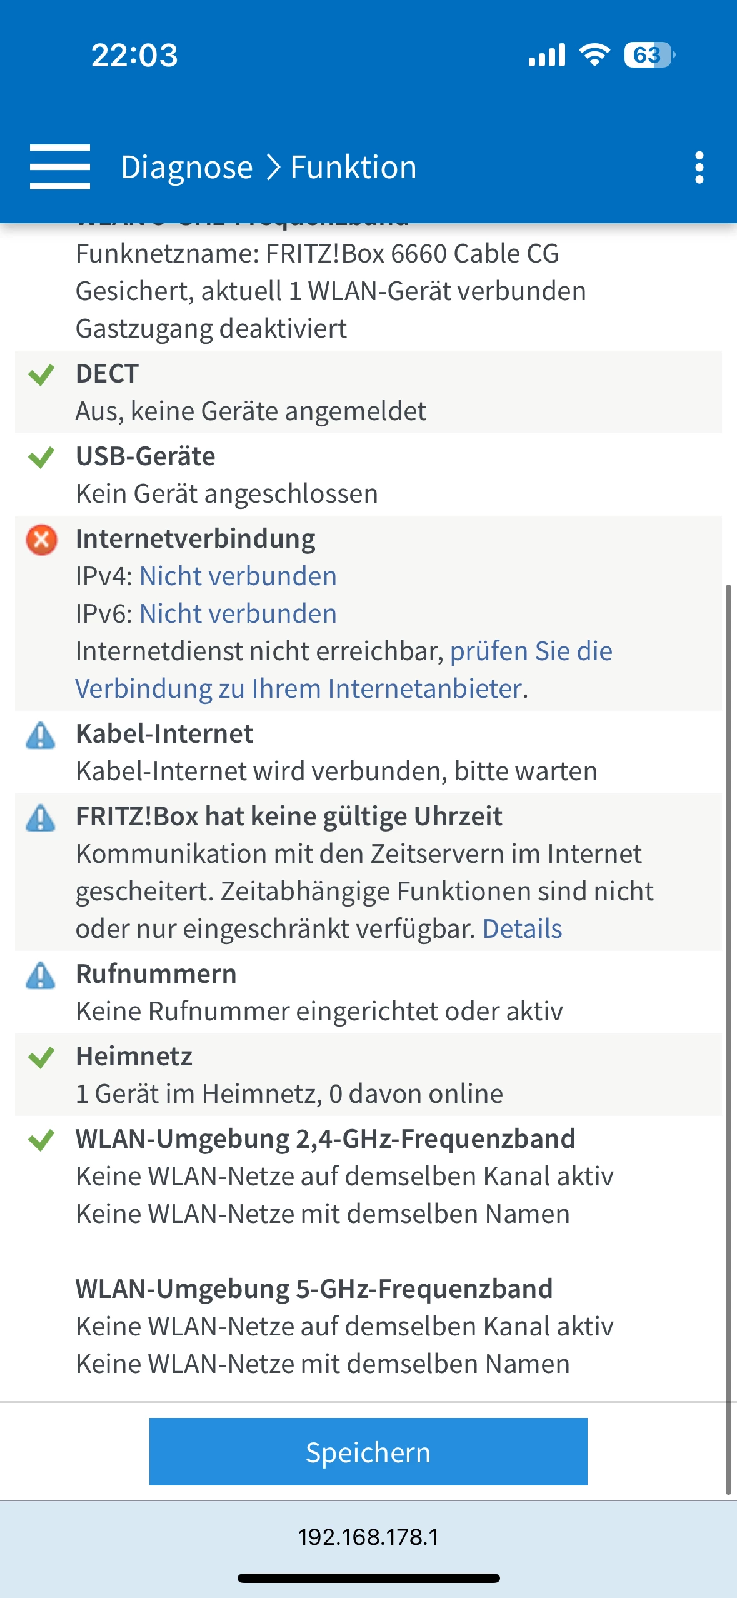Tap the warning icon for invalid Uhrzeit
Viewport: 737px width, 1598px height.
coord(41,818)
